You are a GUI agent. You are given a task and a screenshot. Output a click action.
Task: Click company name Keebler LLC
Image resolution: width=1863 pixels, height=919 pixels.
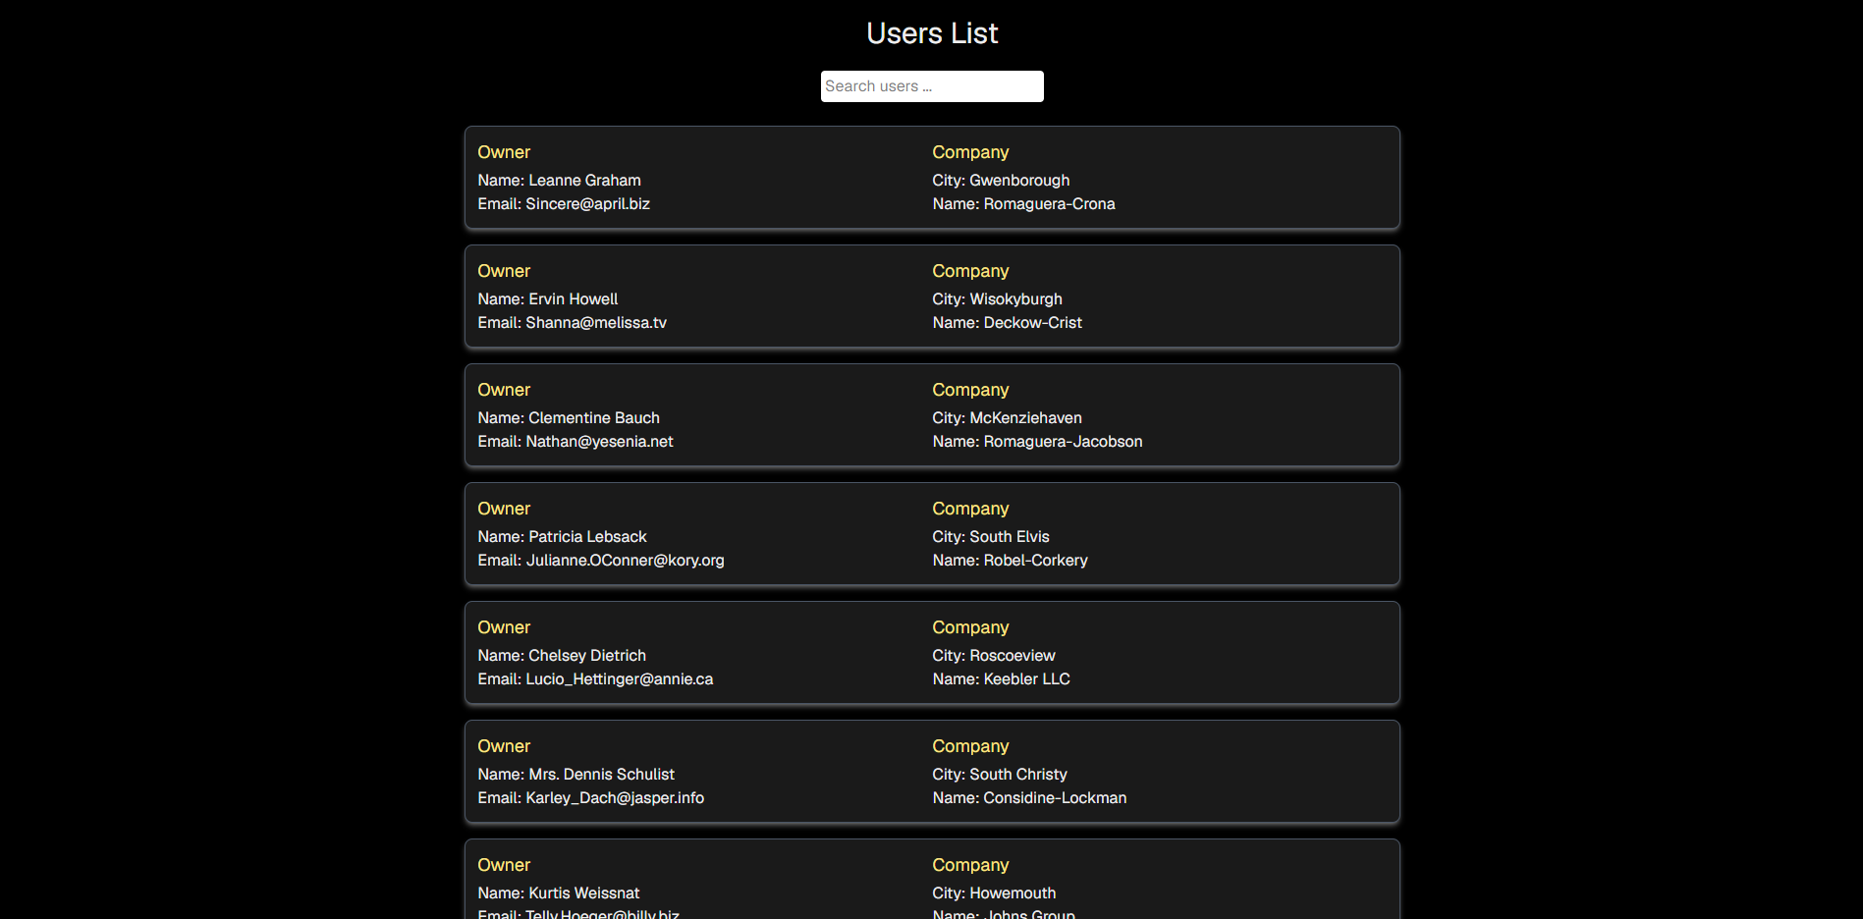click(1026, 679)
